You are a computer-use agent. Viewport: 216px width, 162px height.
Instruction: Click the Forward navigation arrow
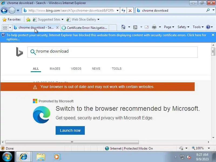(x=12, y=10)
